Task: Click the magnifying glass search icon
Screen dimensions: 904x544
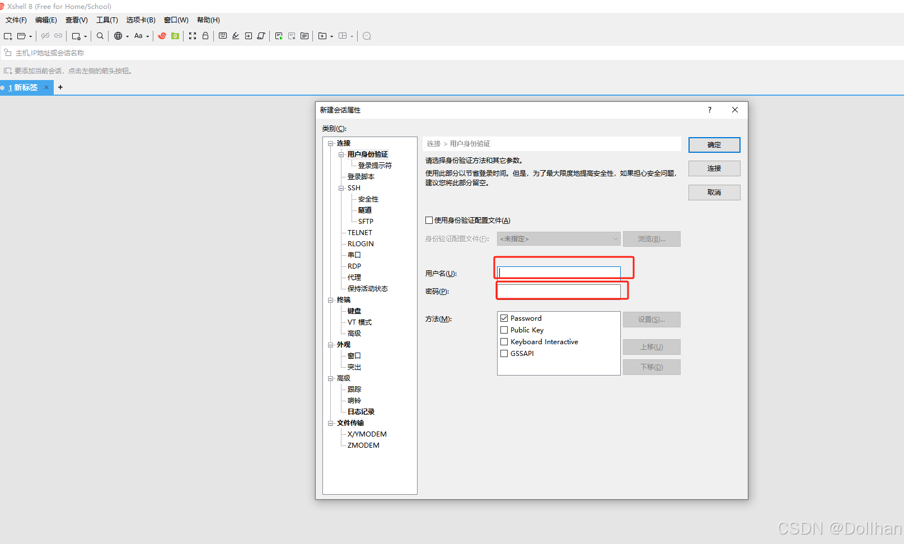Action: pyautogui.click(x=100, y=36)
